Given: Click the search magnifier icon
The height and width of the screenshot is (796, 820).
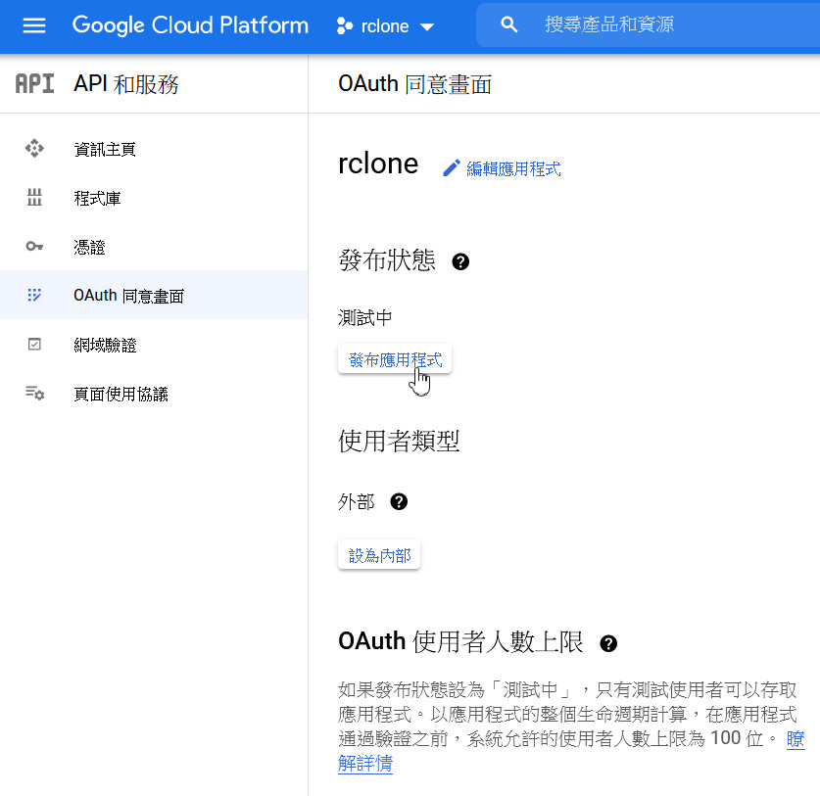Looking at the screenshot, I should click(508, 24).
